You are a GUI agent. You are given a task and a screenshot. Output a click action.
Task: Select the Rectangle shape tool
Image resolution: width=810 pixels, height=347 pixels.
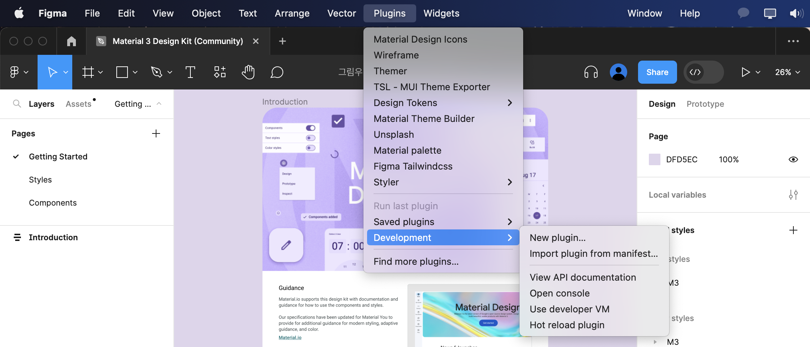pos(122,72)
